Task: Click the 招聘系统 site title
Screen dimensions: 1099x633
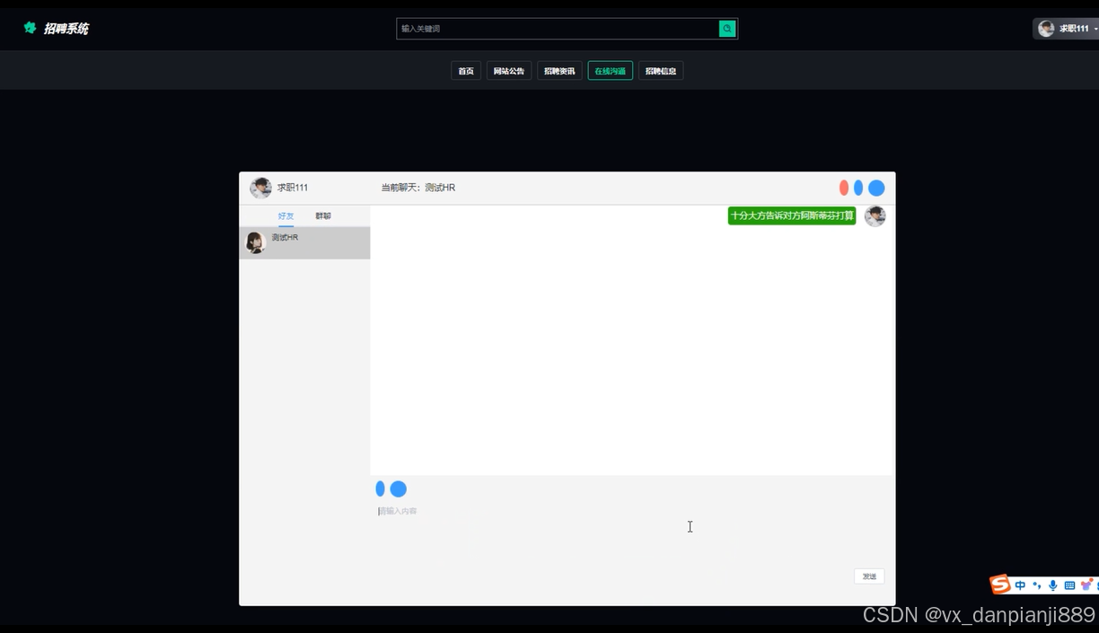Action: (x=66, y=29)
